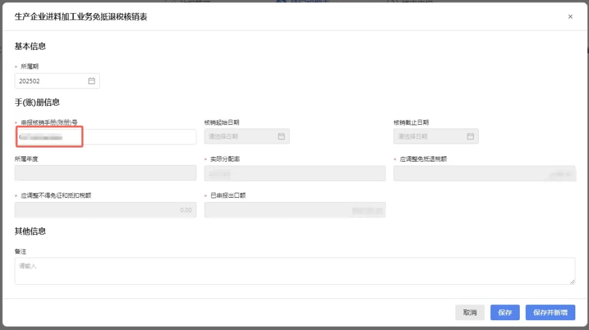
Task: Select the 取消 button
Action: pos(470,312)
